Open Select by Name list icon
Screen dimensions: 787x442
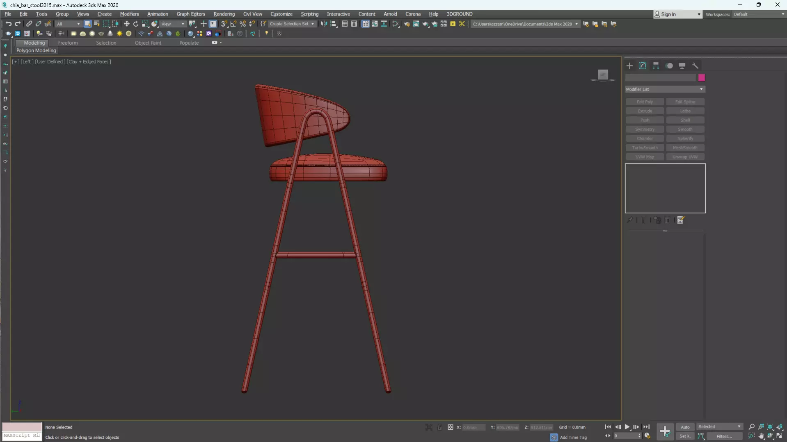point(97,24)
